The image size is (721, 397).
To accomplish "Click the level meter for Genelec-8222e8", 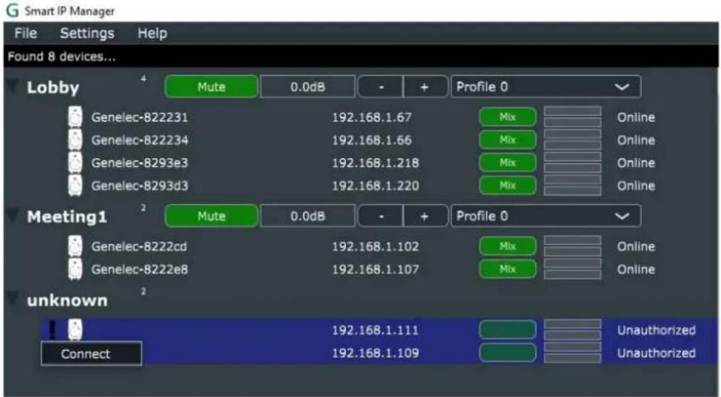I will 573,269.
